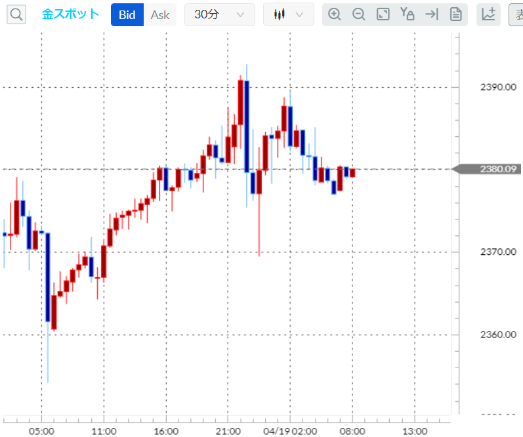
Task: Toggle the Y-axis lock icon
Action: [x=408, y=14]
